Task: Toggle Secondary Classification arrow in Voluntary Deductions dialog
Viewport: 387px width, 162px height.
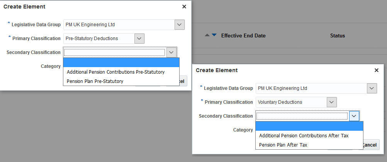Action: tap(354, 116)
